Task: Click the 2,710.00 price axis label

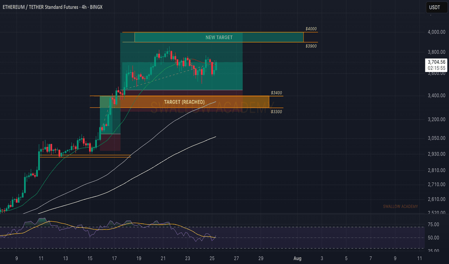Action: [436, 185]
